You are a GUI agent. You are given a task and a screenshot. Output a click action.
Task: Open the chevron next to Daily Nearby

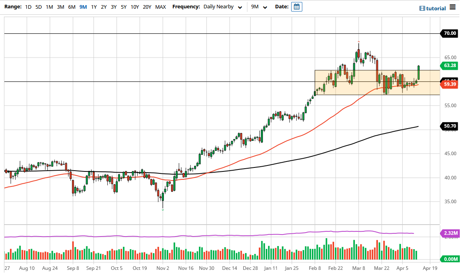[x=240, y=7]
